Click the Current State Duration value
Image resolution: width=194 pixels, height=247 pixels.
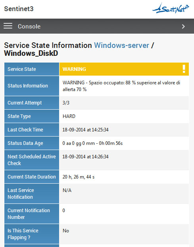coord(79,177)
